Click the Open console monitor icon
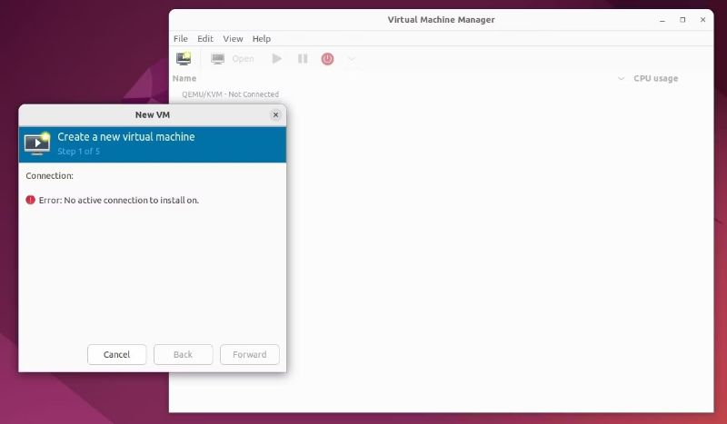Screen dimensions: 727x424 [x=218, y=59]
